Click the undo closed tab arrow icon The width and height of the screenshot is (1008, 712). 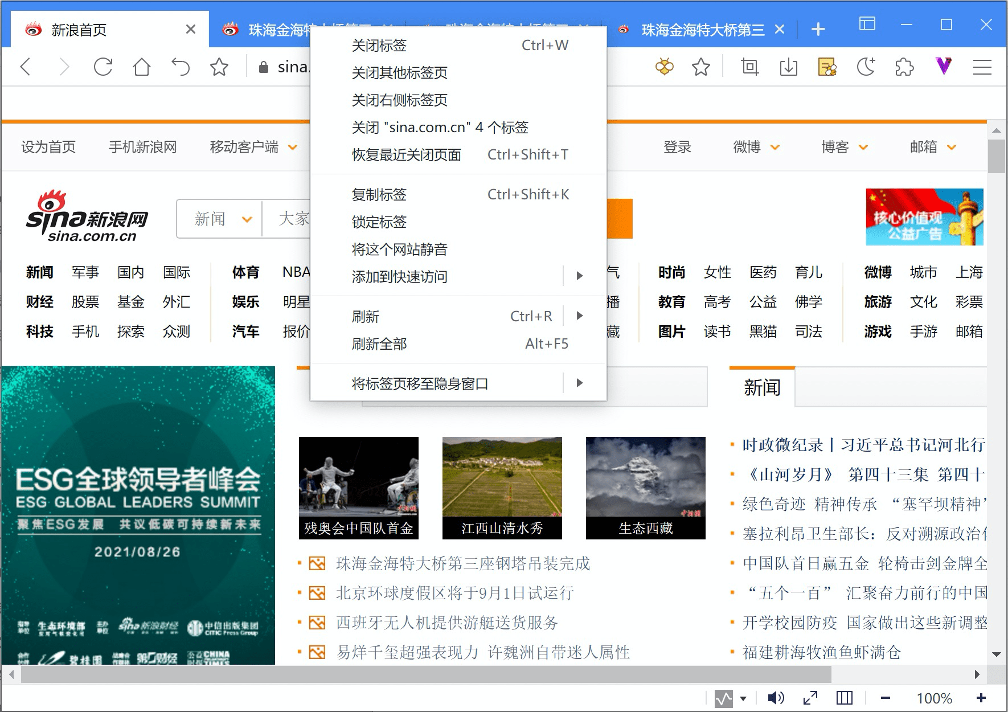tap(181, 67)
